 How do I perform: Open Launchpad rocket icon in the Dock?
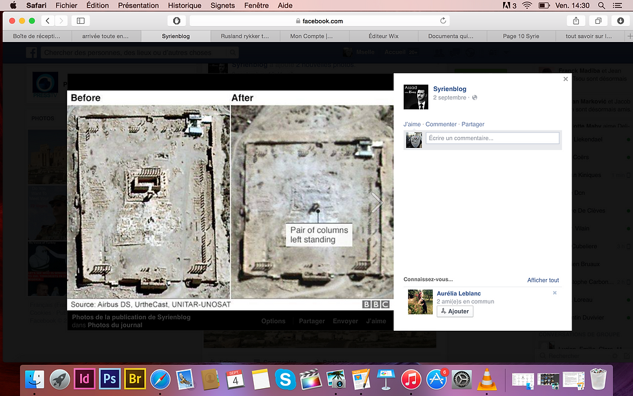tap(59, 379)
